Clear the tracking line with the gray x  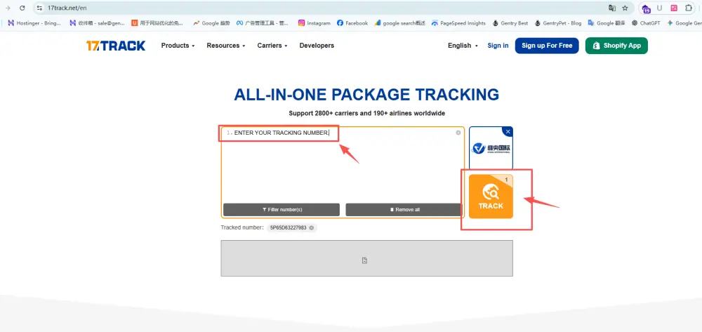[458, 133]
